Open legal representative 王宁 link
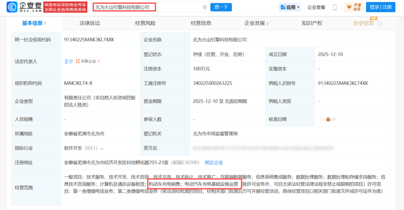The image size is (404, 210). [69, 61]
